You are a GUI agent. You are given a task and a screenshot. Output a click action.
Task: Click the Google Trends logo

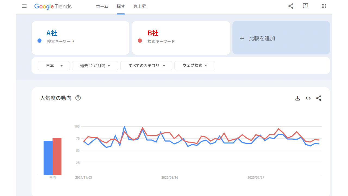tap(53, 7)
